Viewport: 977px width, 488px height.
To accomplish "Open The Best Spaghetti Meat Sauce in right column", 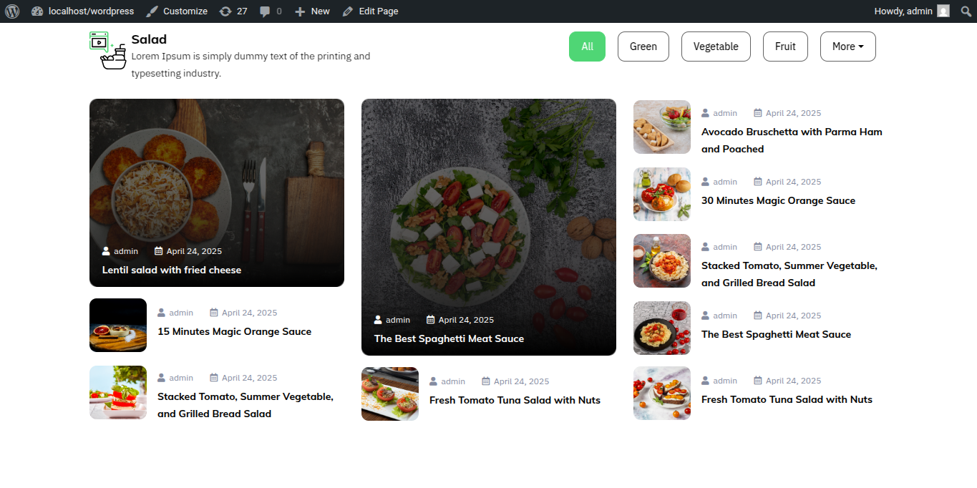I will coord(776,334).
